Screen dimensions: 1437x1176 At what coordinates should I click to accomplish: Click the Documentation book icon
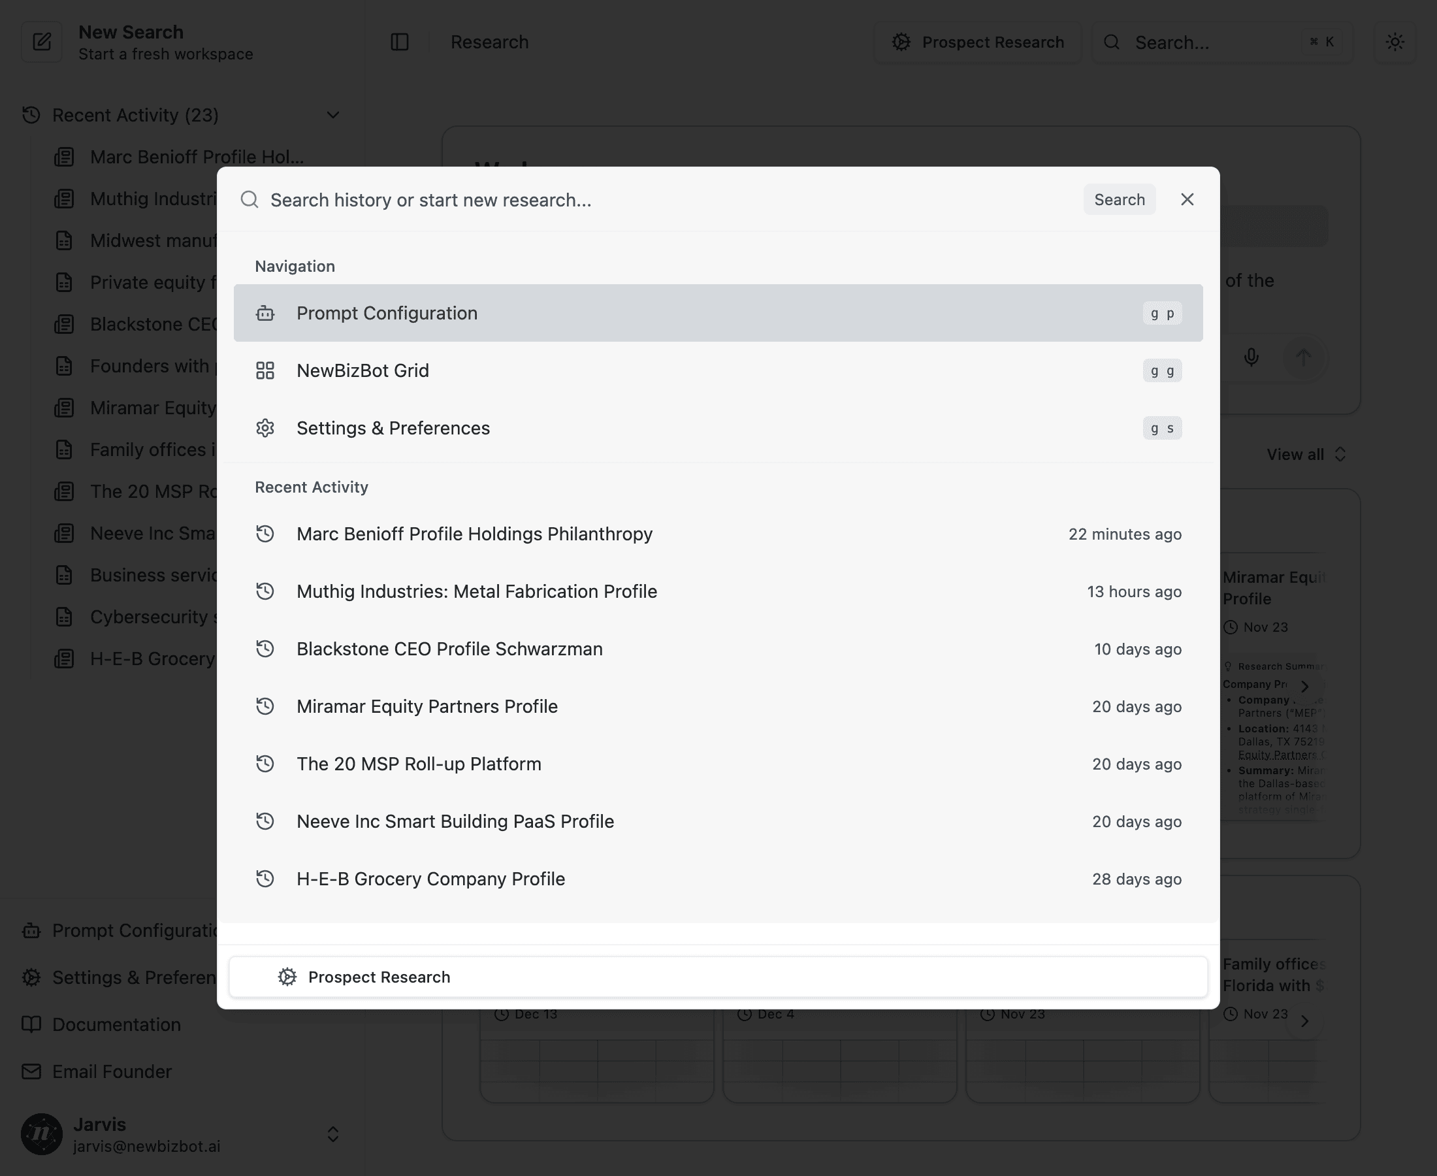tap(32, 1024)
